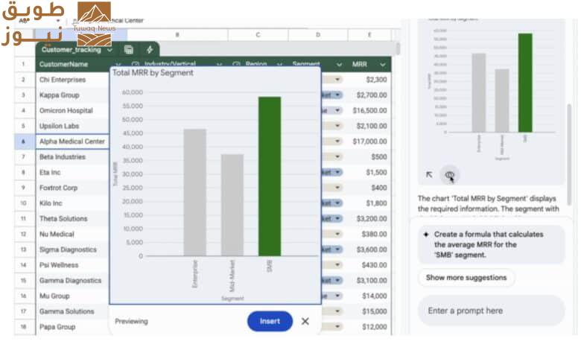Select column D header
Image resolution: width=581 pixels, height=350 pixels.
pyautogui.click(x=318, y=35)
